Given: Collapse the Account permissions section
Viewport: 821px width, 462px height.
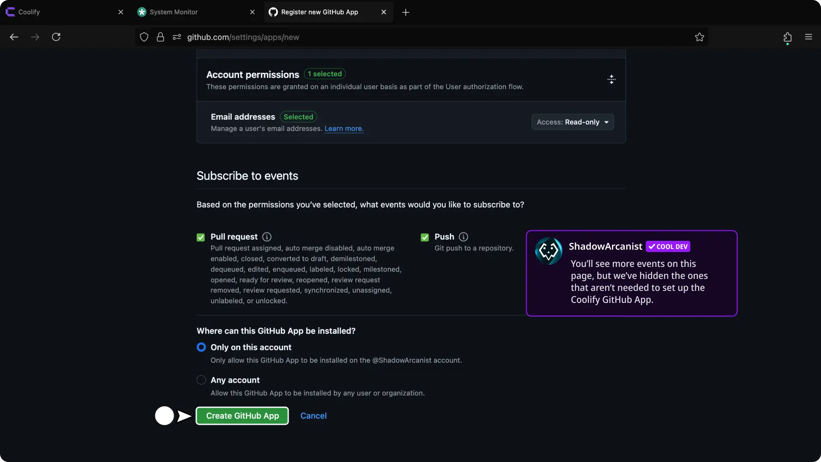Looking at the screenshot, I should click(611, 80).
